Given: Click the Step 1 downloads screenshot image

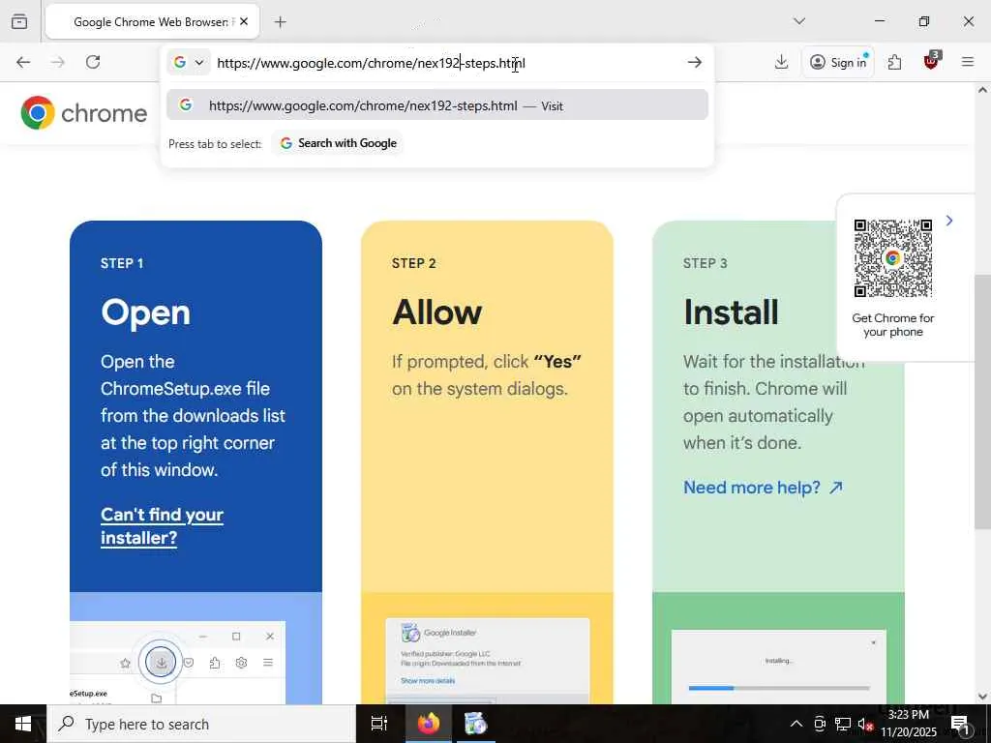Looking at the screenshot, I should pyautogui.click(x=178, y=662).
